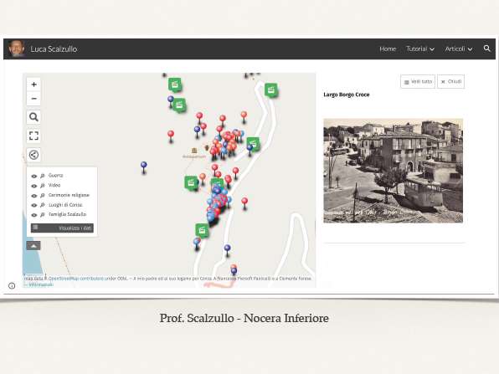Click the museum building icon on the map

pos(194,150)
